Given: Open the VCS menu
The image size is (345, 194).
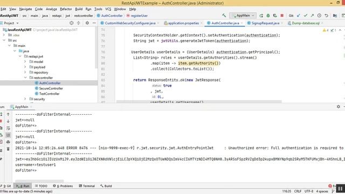Looking at the screenshot, I should (108, 9).
